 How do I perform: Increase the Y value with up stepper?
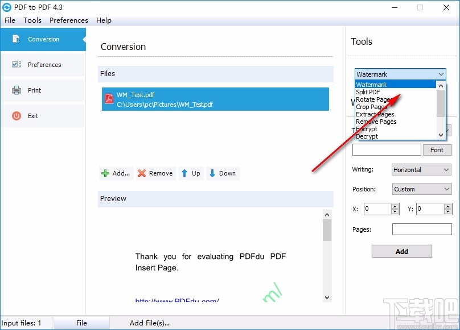447,206
